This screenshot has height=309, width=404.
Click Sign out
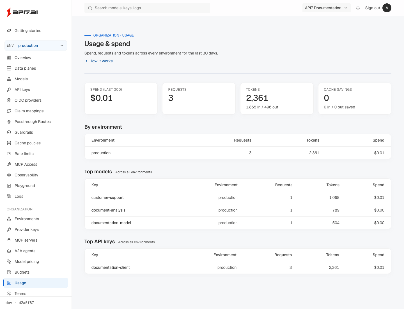point(373,8)
